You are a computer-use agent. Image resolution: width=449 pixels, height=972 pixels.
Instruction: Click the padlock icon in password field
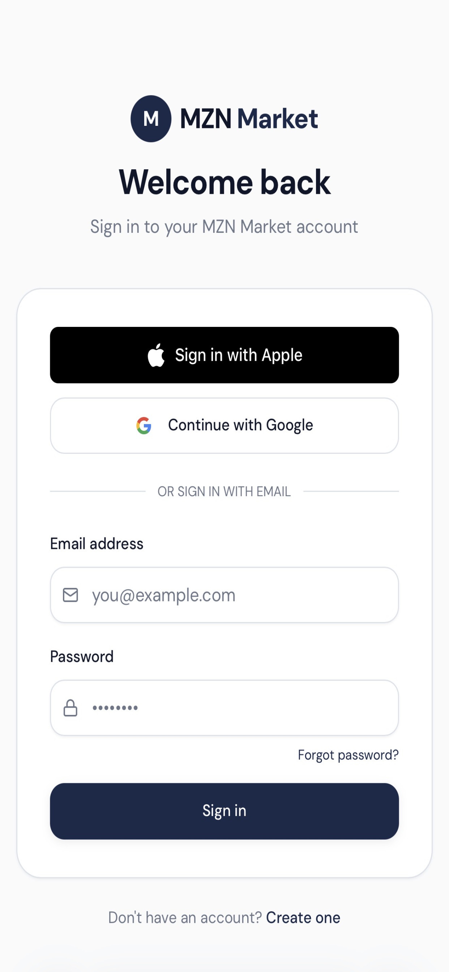coord(70,708)
